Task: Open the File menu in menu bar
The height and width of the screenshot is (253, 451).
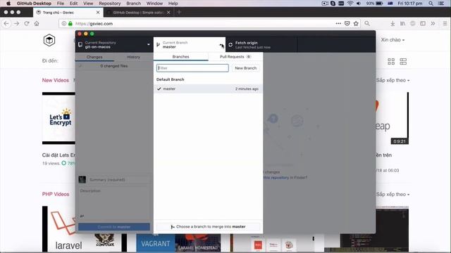Action: (61, 4)
